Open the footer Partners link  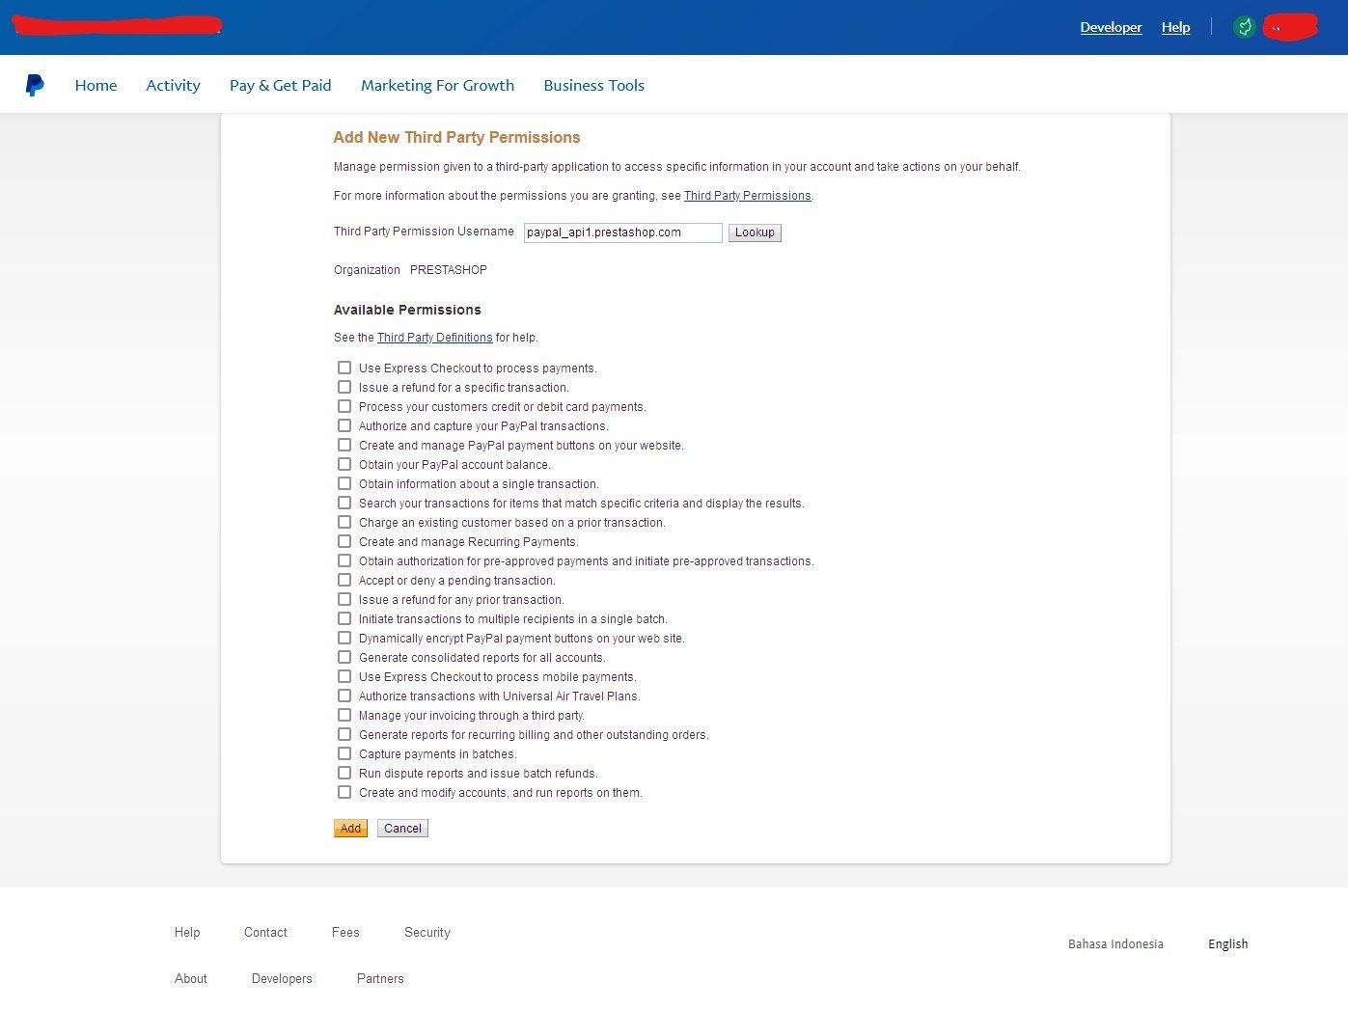(380, 979)
